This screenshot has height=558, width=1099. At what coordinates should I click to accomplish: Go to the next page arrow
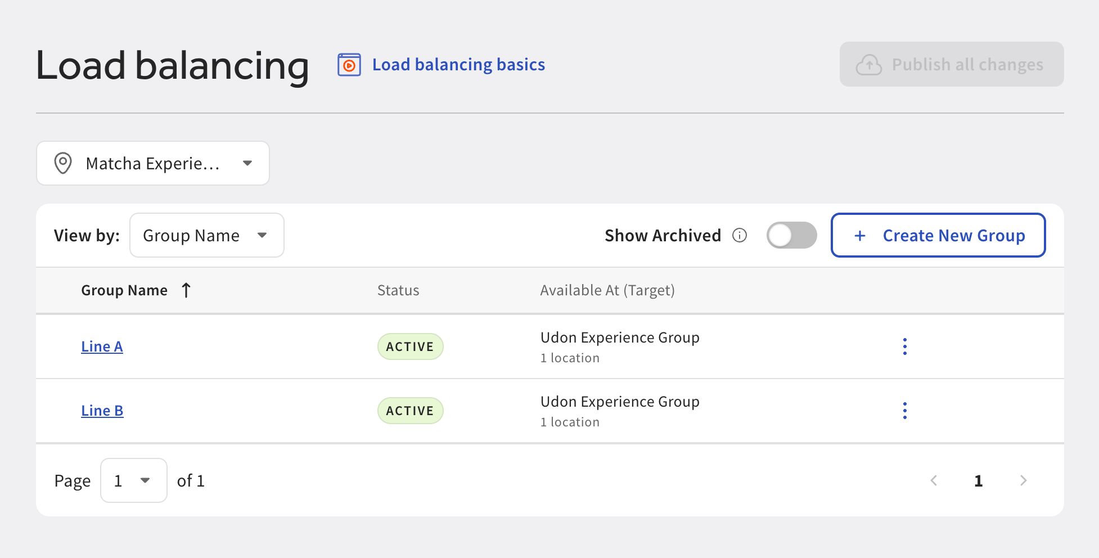pos(1024,480)
